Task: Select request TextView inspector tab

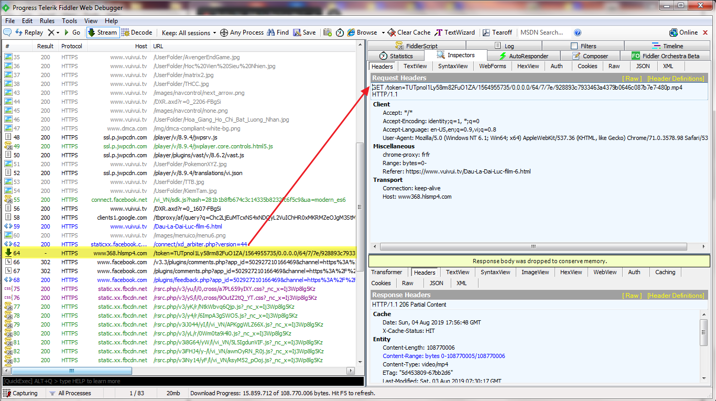Action: [x=415, y=66]
